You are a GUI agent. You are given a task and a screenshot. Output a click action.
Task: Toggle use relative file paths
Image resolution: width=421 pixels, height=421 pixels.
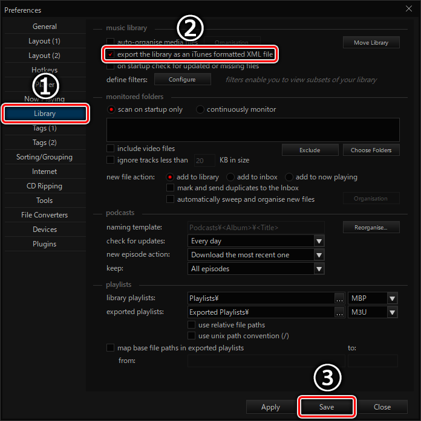click(191, 325)
